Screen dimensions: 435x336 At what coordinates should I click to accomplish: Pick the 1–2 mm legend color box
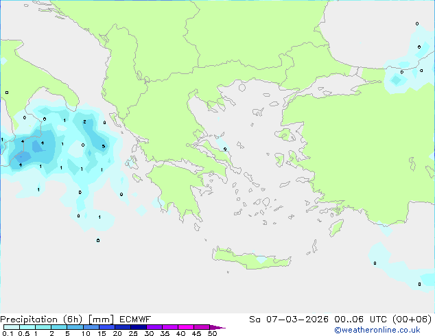coord(43,327)
